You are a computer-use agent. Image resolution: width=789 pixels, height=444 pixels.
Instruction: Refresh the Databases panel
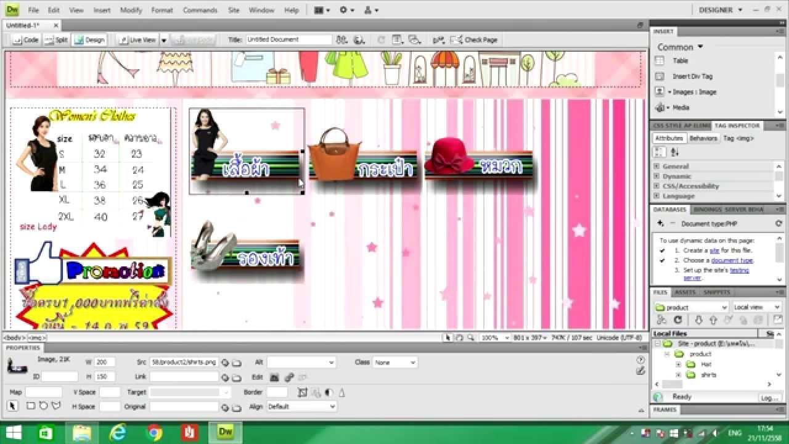click(x=779, y=224)
